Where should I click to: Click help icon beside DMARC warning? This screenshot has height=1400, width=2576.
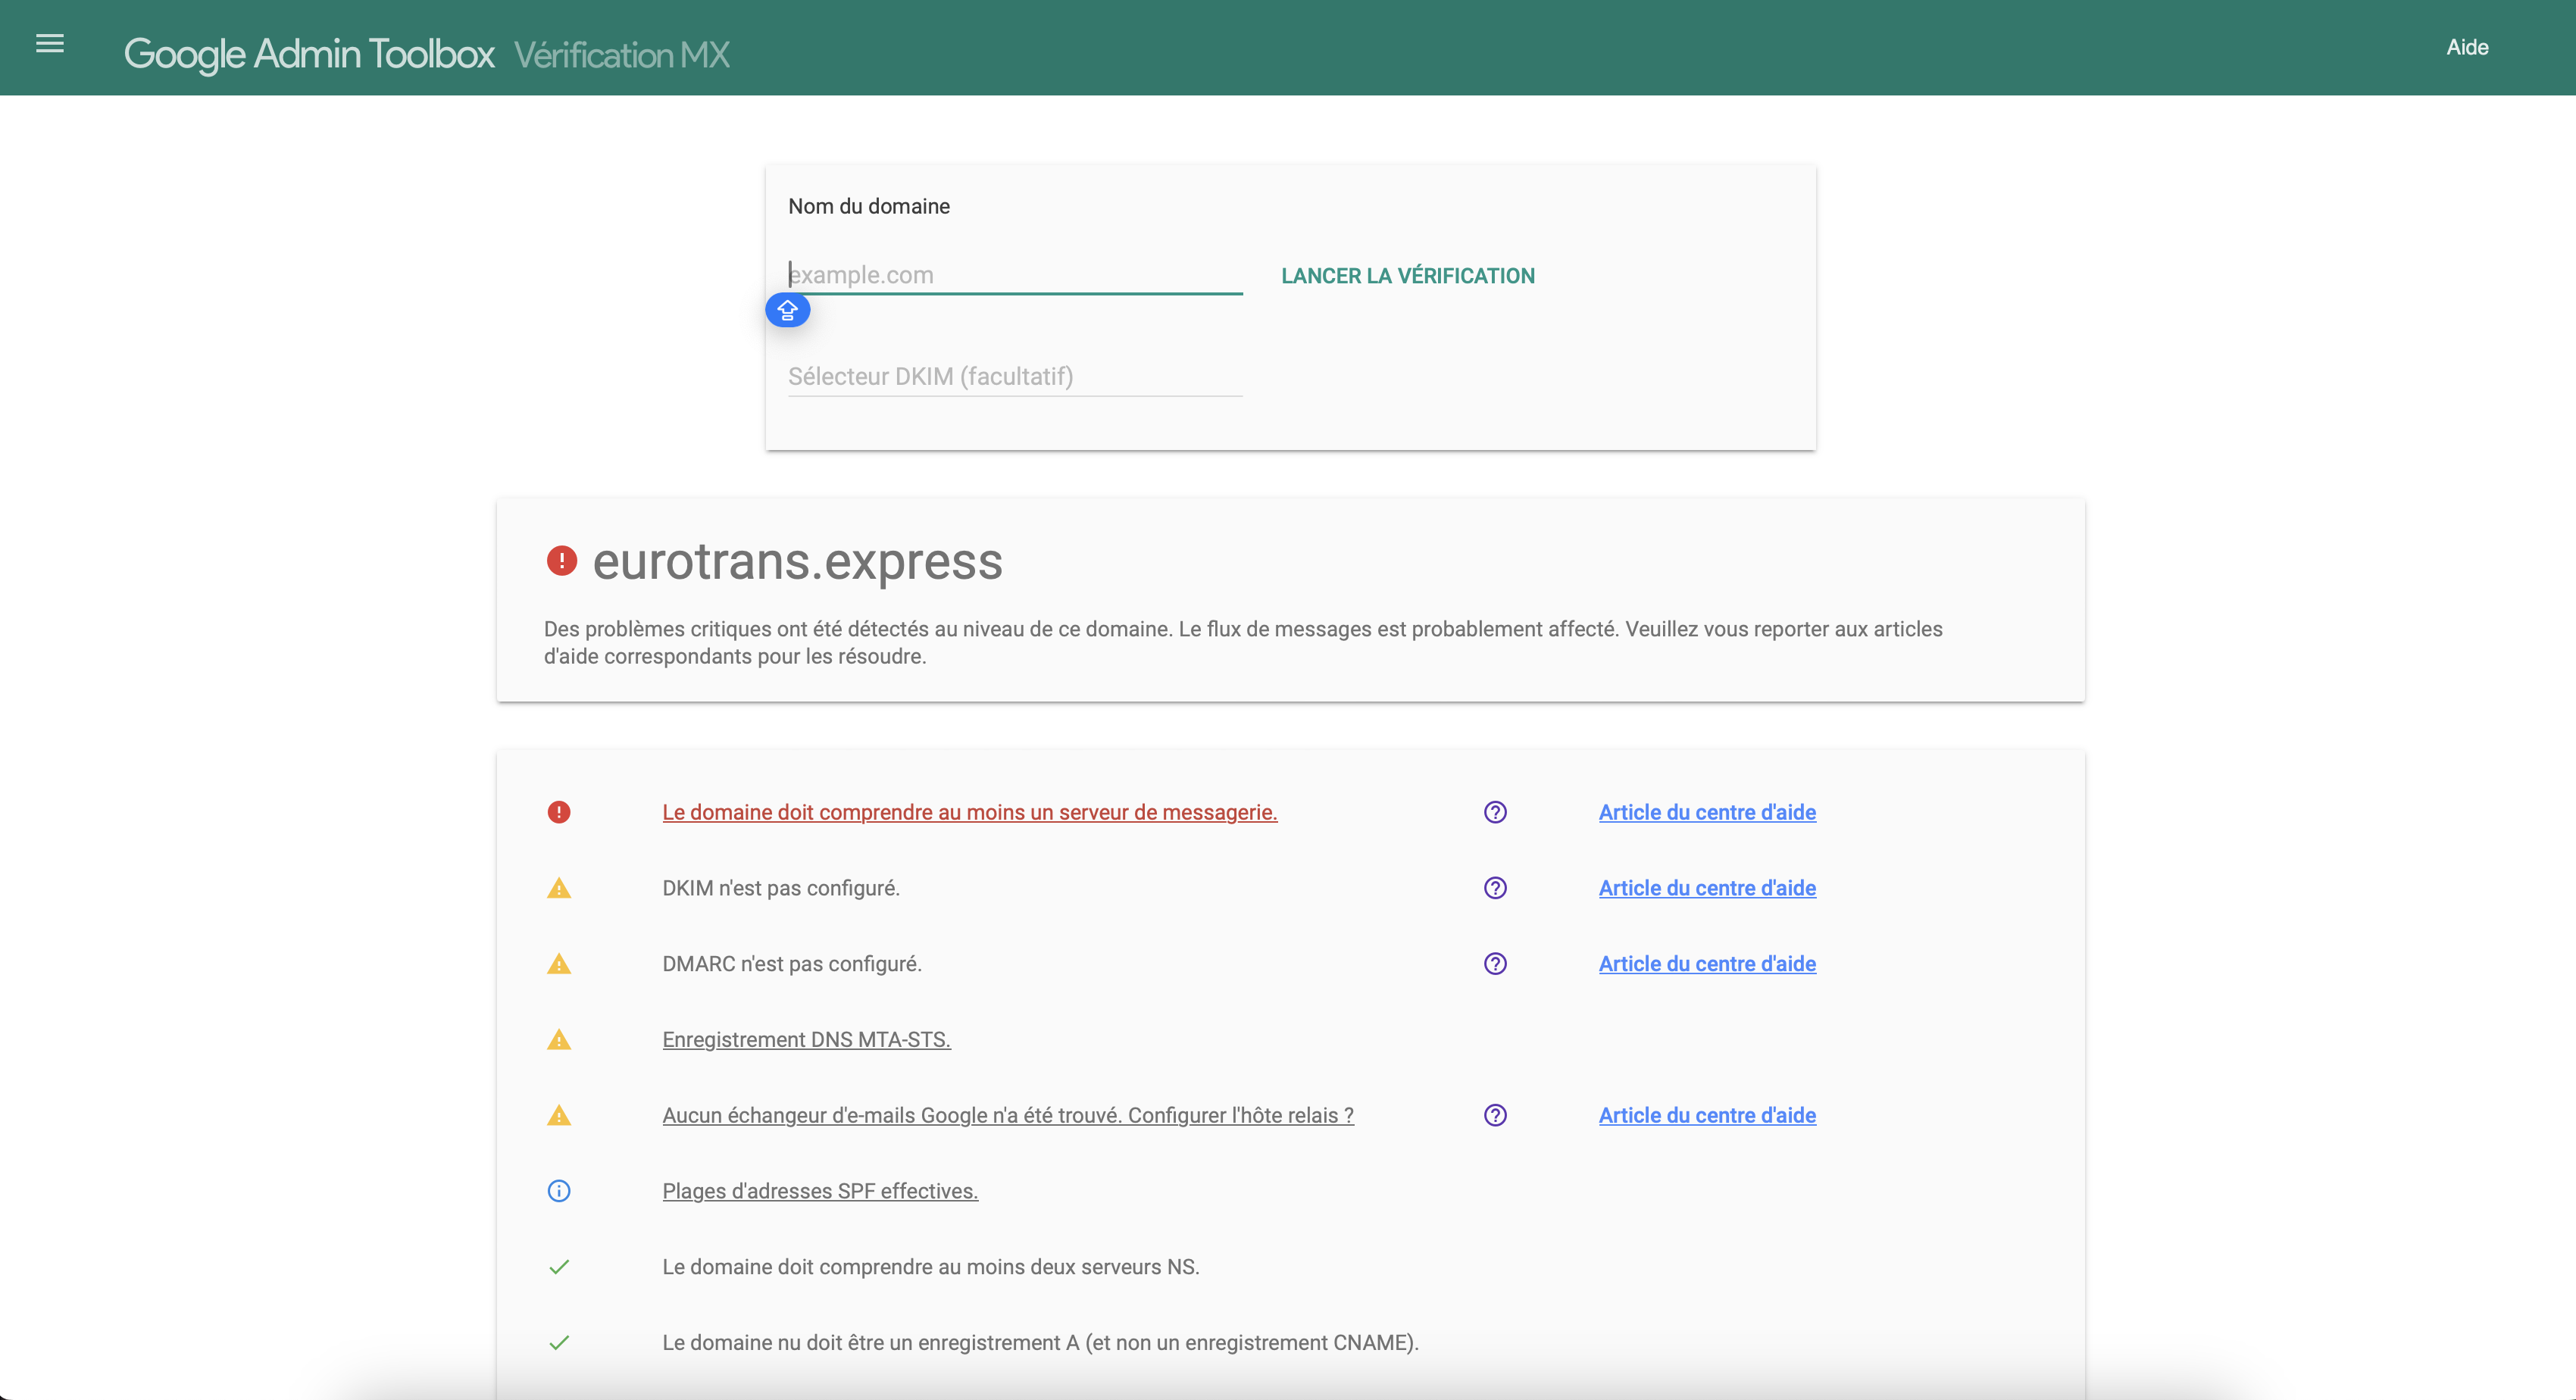[1495, 964]
